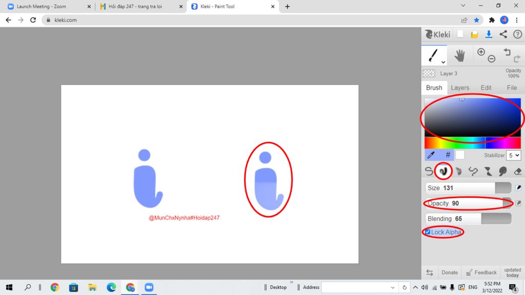This screenshot has width=525, height=295.
Task: Click the Feedback button
Action: click(481, 272)
